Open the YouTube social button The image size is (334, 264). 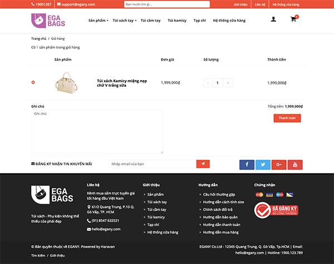pos(295,165)
